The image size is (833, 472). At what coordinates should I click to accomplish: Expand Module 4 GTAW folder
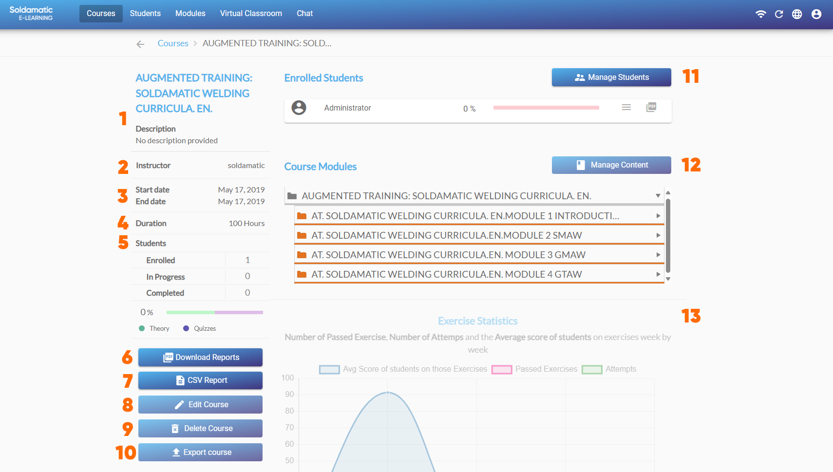point(658,274)
